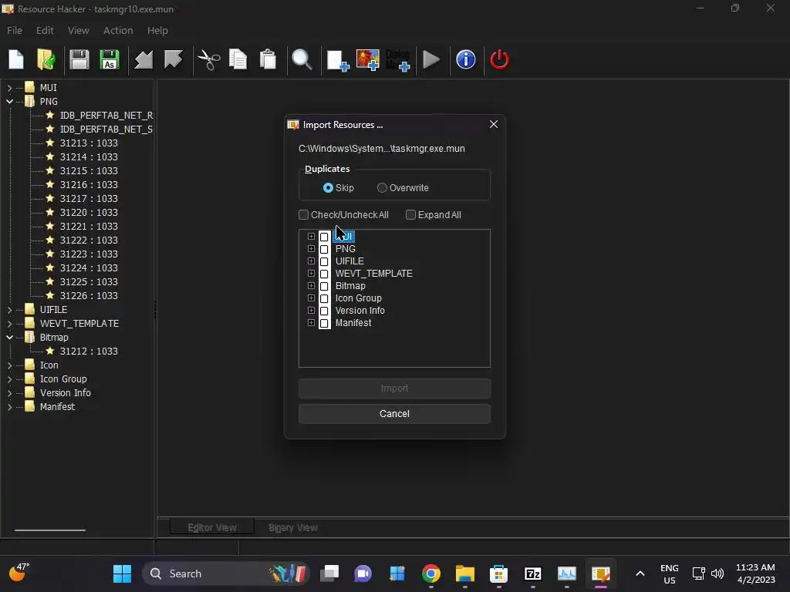
Task: Open the View menu
Action: coord(78,30)
